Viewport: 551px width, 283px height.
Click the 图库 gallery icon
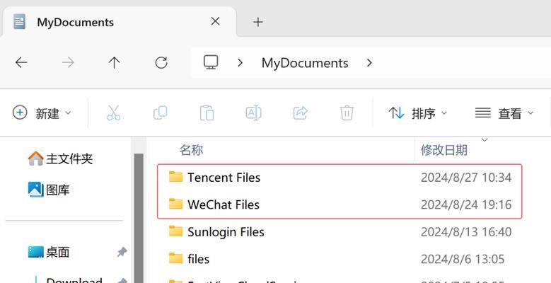pos(35,190)
